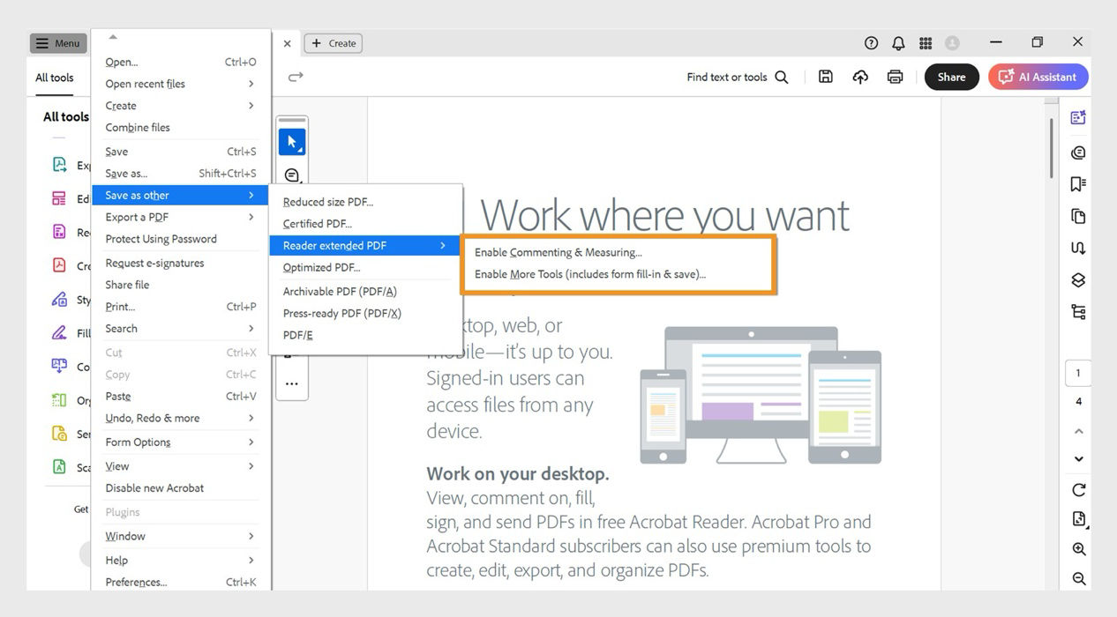The image size is (1117, 617).
Task: Open the Organize pages tool
Action: [59, 399]
